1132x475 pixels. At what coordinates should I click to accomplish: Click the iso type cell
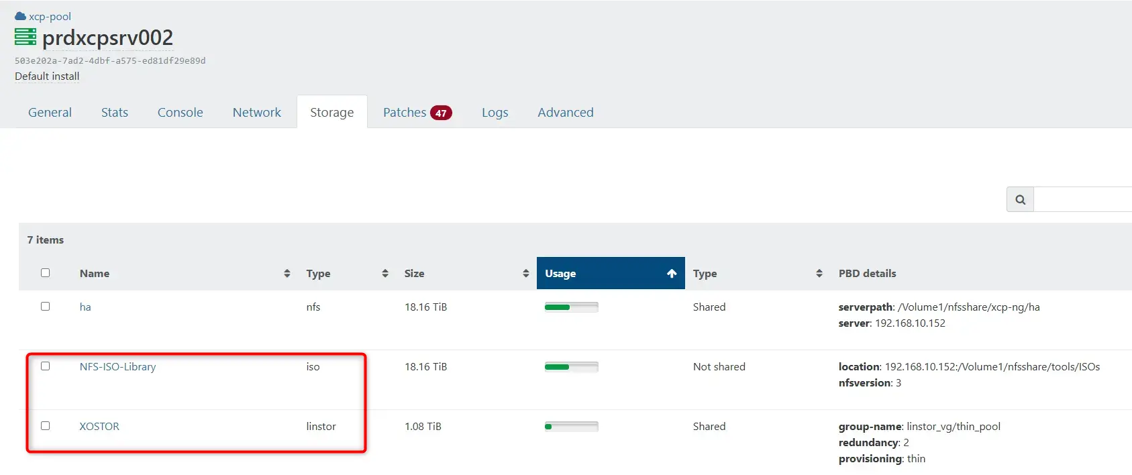(x=313, y=366)
